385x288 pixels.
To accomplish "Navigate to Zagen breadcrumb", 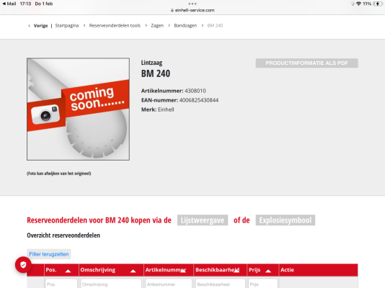I will 157,25.
